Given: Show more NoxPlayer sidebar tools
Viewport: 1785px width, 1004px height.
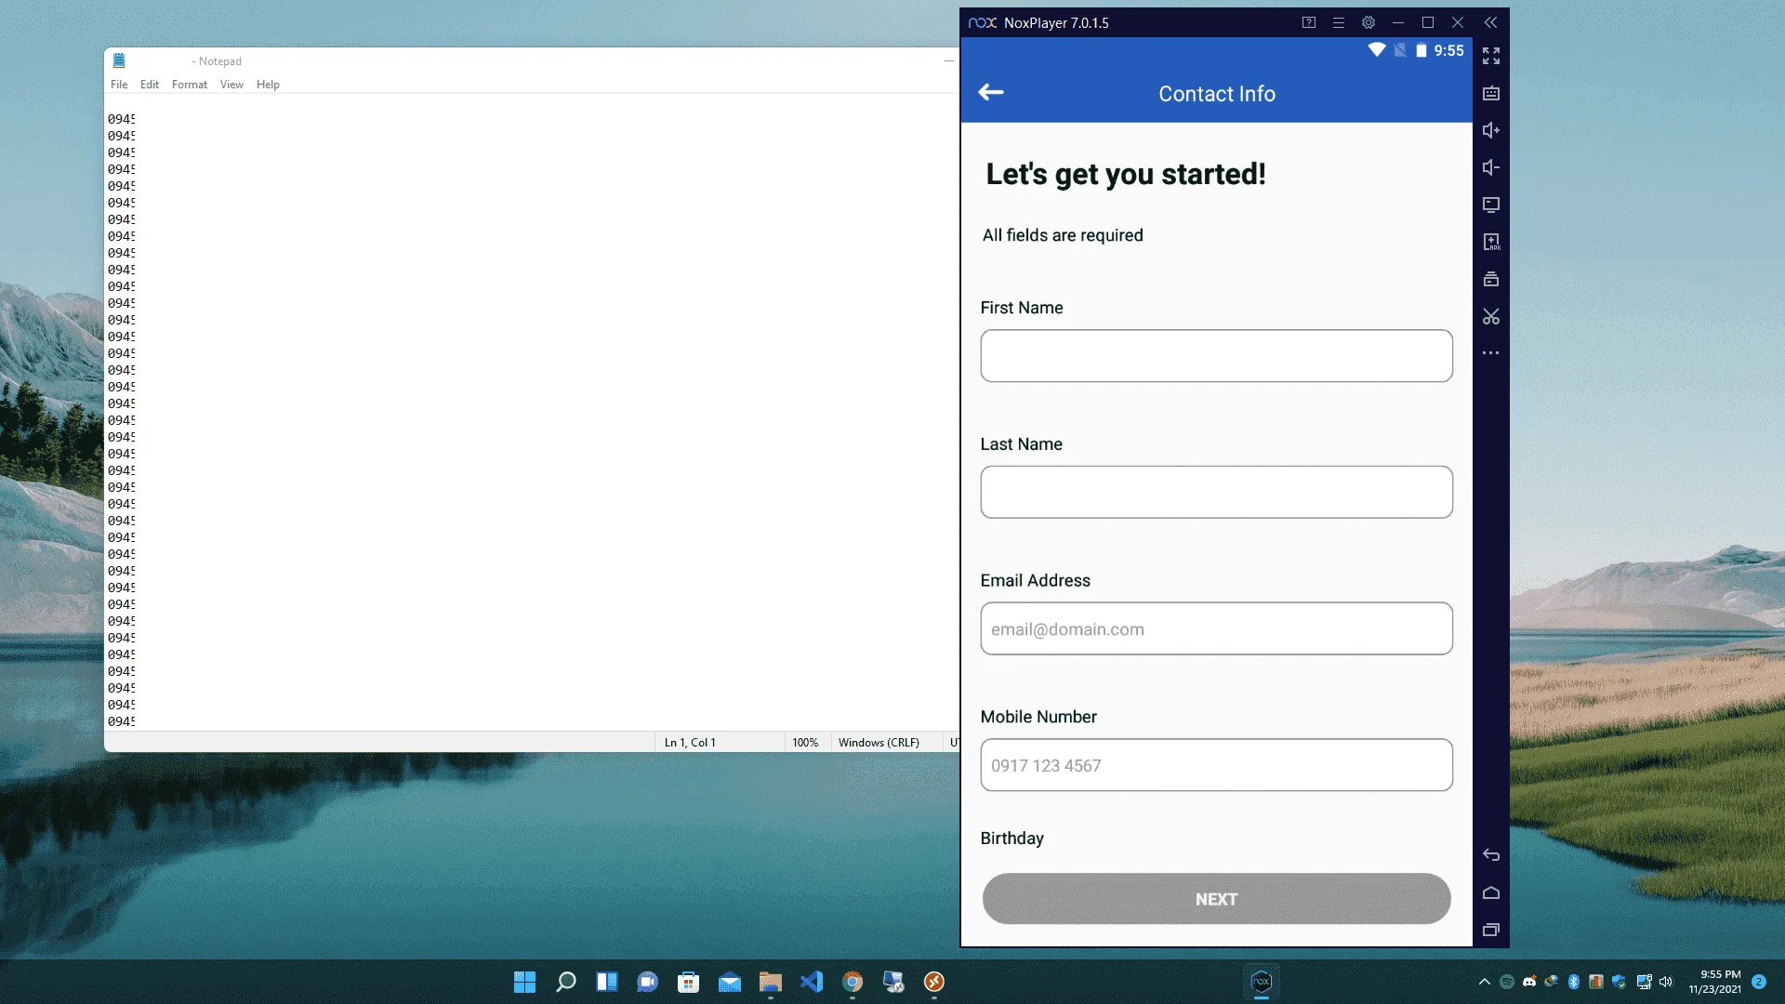Looking at the screenshot, I should (1491, 353).
